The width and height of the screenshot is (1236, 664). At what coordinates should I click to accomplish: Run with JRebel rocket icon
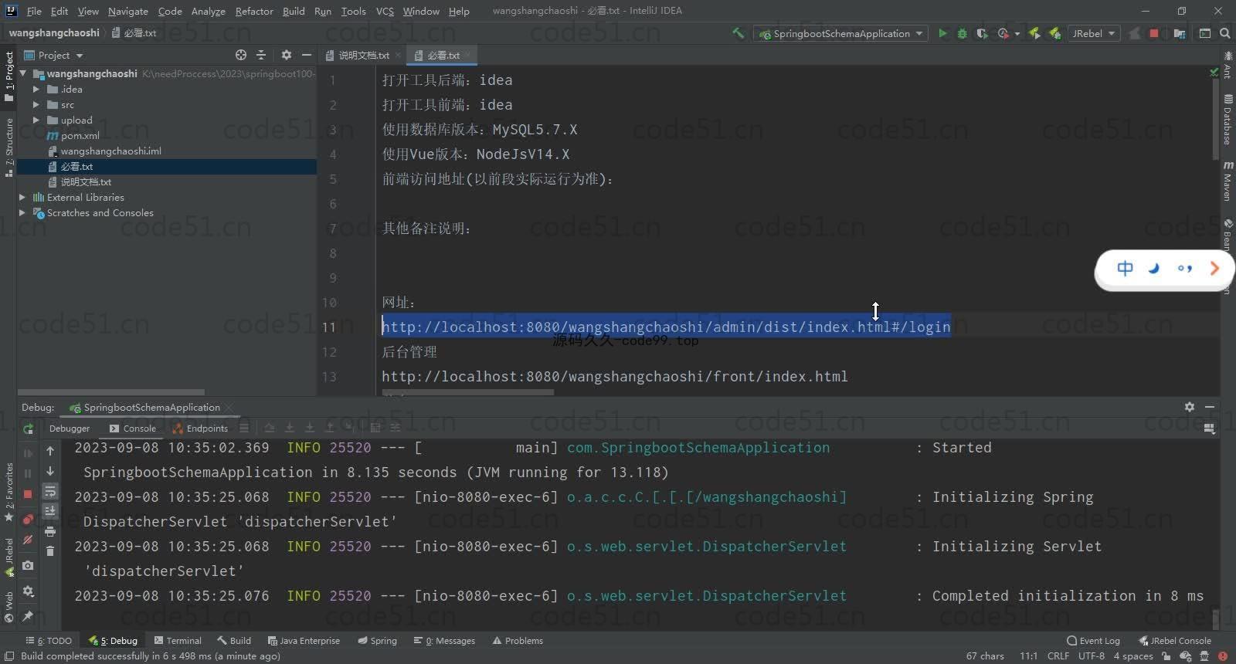click(x=1034, y=33)
